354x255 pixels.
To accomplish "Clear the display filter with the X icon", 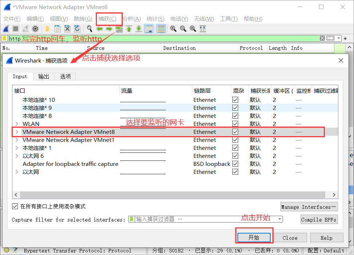I will coord(322,38).
